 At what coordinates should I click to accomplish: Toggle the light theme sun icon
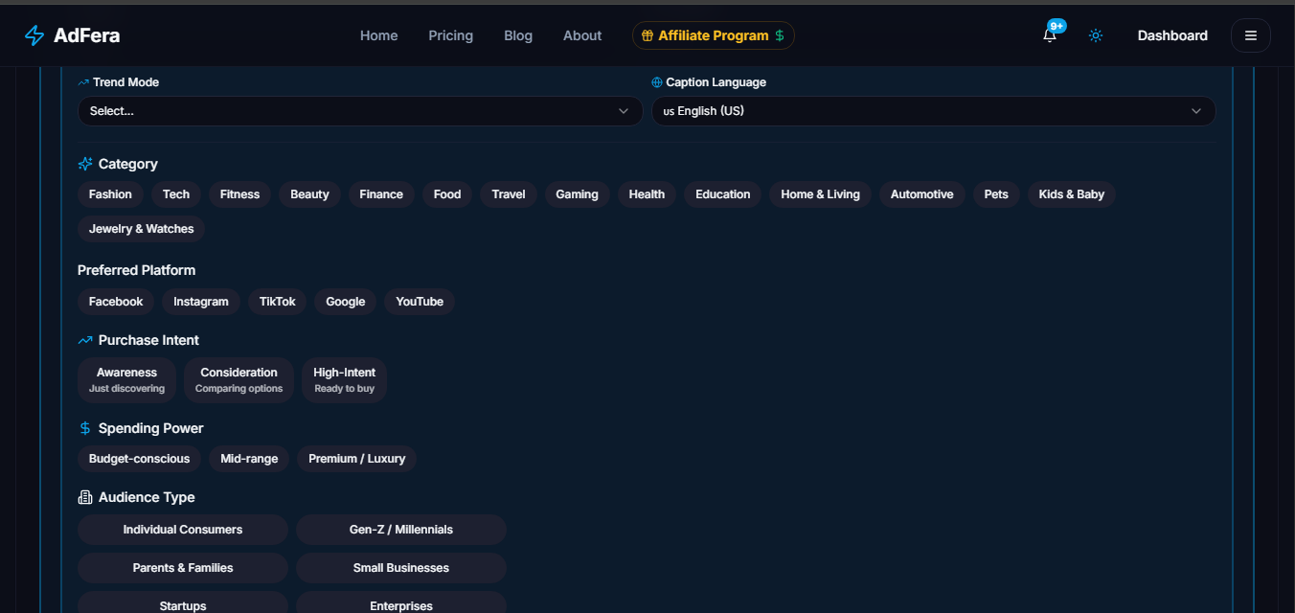1096,35
